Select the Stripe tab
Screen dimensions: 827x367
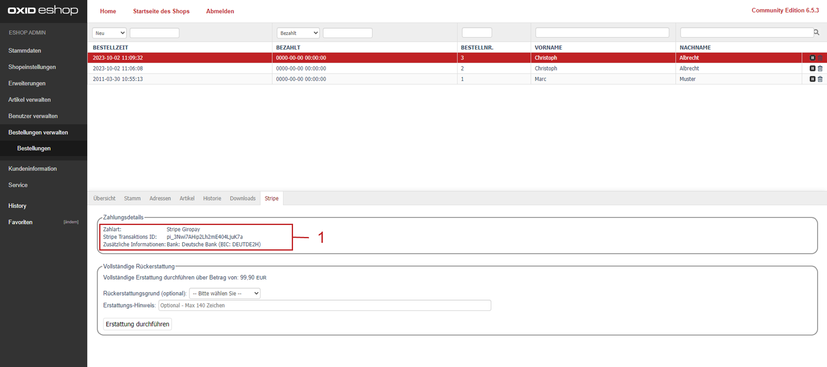click(272, 199)
